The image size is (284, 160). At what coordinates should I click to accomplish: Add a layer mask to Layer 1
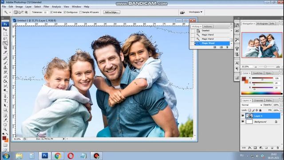(x=255, y=148)
